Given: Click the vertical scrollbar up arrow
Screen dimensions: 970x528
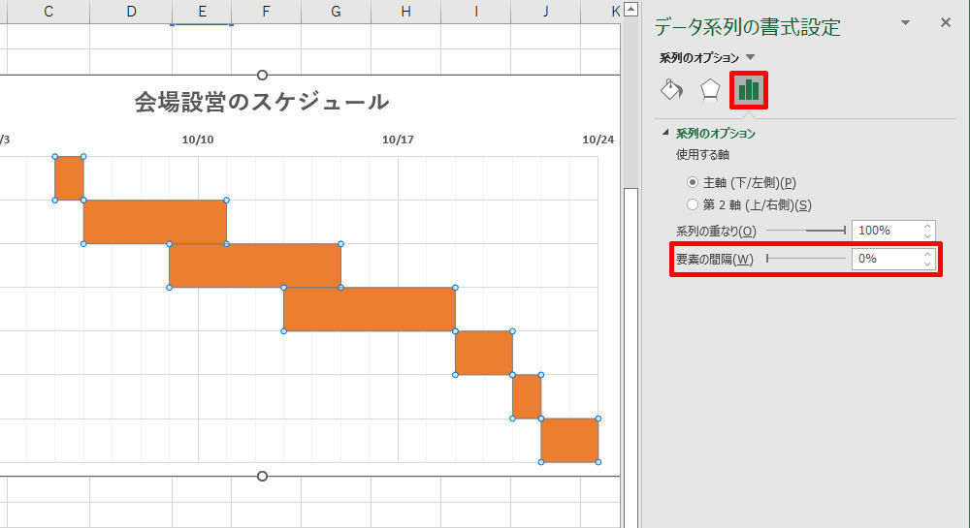Looking at the screenshot, I should (x=630, y=10).
